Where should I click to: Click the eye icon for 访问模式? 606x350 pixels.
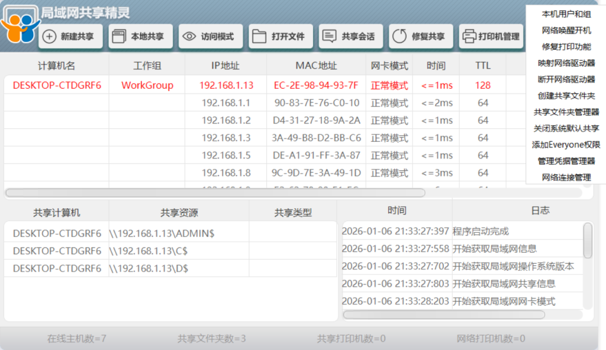[189, 37]
